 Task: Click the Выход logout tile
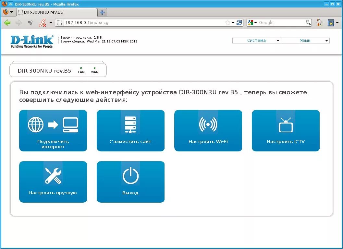click(x=130, y=182)
